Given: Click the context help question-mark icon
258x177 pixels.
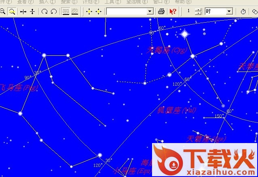Looking at the screenshot, I should pyautogui.click(x=173, y=12).
